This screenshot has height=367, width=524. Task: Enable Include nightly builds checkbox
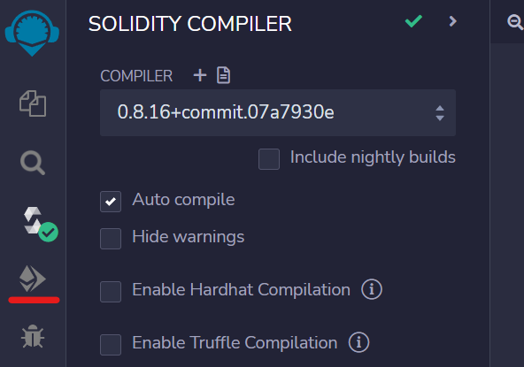pos(269,159)
